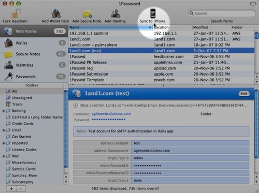Click the agilewebsolutions.com username link
The image size is (259, 193).
(111, 114)
